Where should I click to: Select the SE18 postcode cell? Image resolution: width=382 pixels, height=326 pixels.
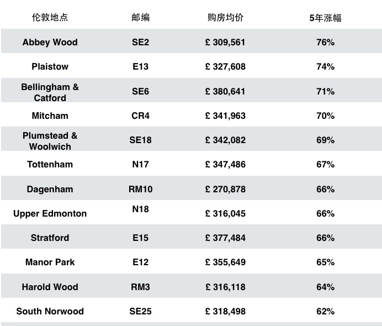141,140
